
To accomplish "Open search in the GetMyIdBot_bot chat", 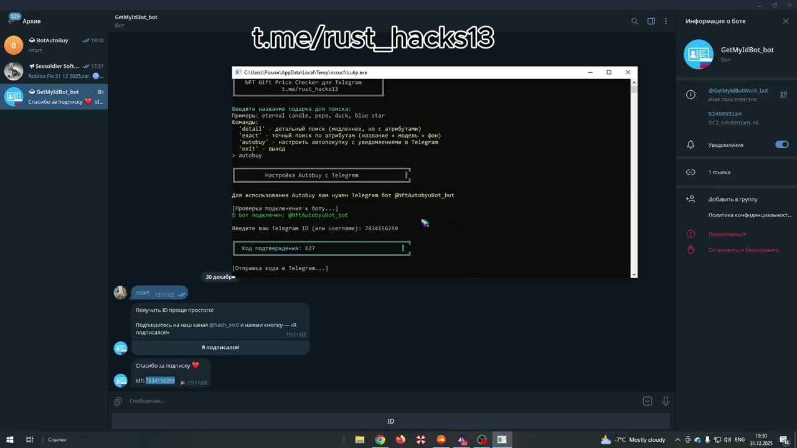I will click(634, 21).
